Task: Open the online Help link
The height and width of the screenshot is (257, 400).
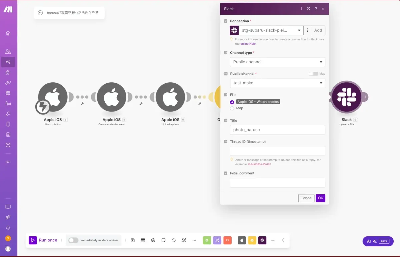Action: tap(248, 44)
